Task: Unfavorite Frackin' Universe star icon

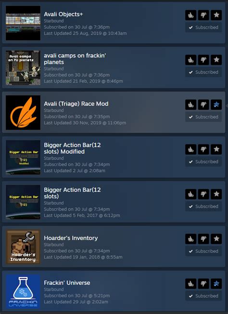Action: coord(216,284)
